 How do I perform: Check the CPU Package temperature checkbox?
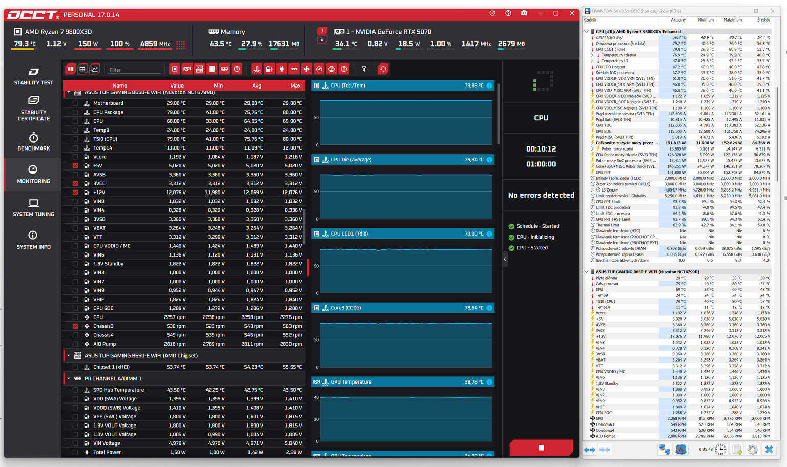75,112
